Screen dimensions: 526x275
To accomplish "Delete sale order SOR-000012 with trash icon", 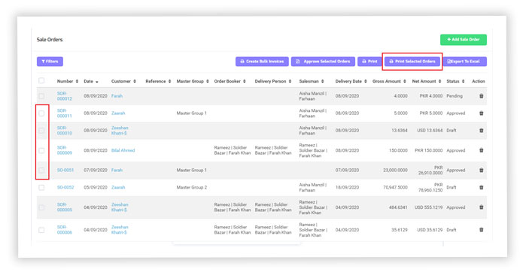I will coord(481,96).
